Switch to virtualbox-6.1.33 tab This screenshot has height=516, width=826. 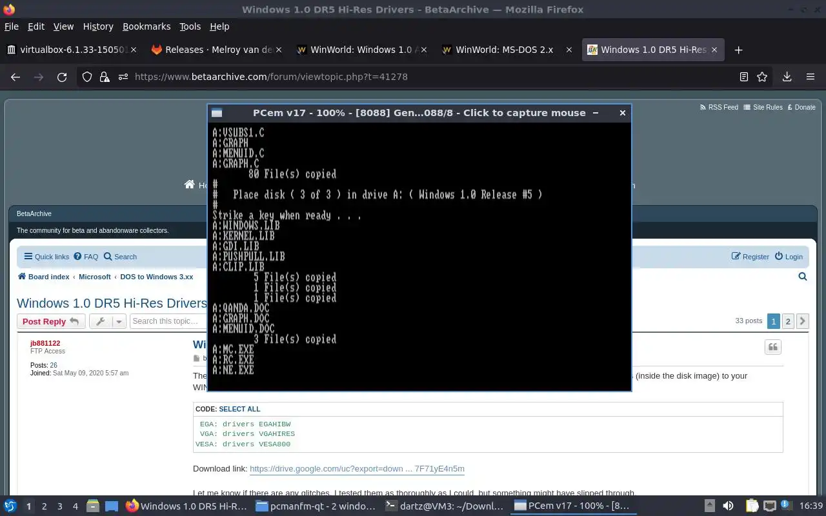coord(71,50)
